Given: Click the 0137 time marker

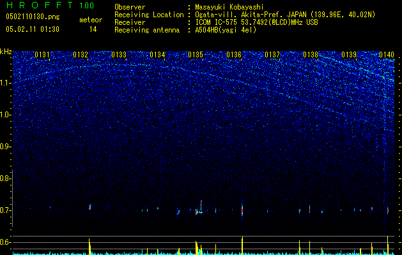Looking at the screenshot, I should tap(272, 55).
